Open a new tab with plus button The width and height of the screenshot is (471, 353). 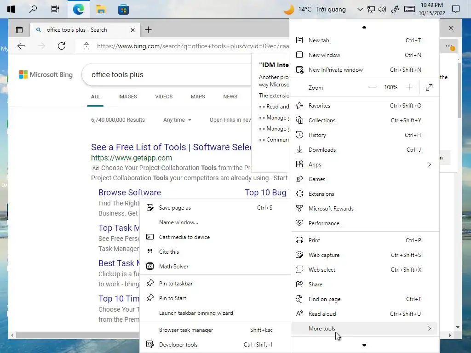click(x=148, y=30)
